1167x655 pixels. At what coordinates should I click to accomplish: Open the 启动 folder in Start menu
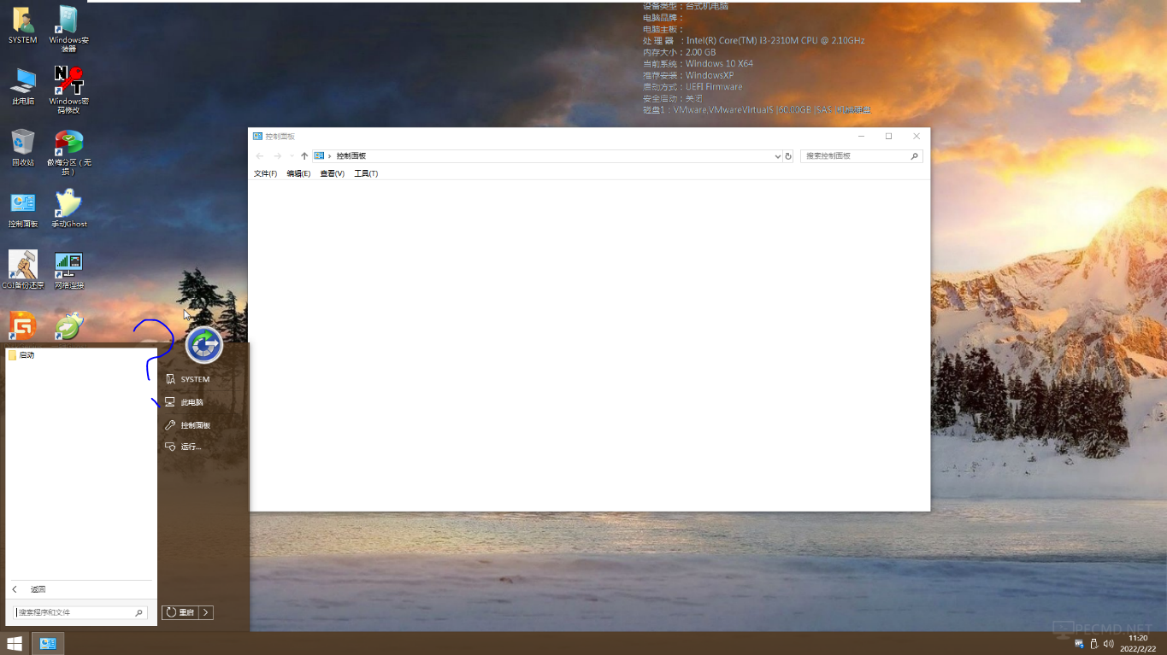[x=81, y=355]
